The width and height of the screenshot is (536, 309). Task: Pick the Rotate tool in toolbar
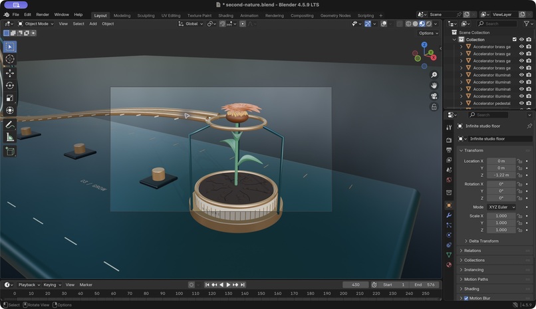point(9,85)
